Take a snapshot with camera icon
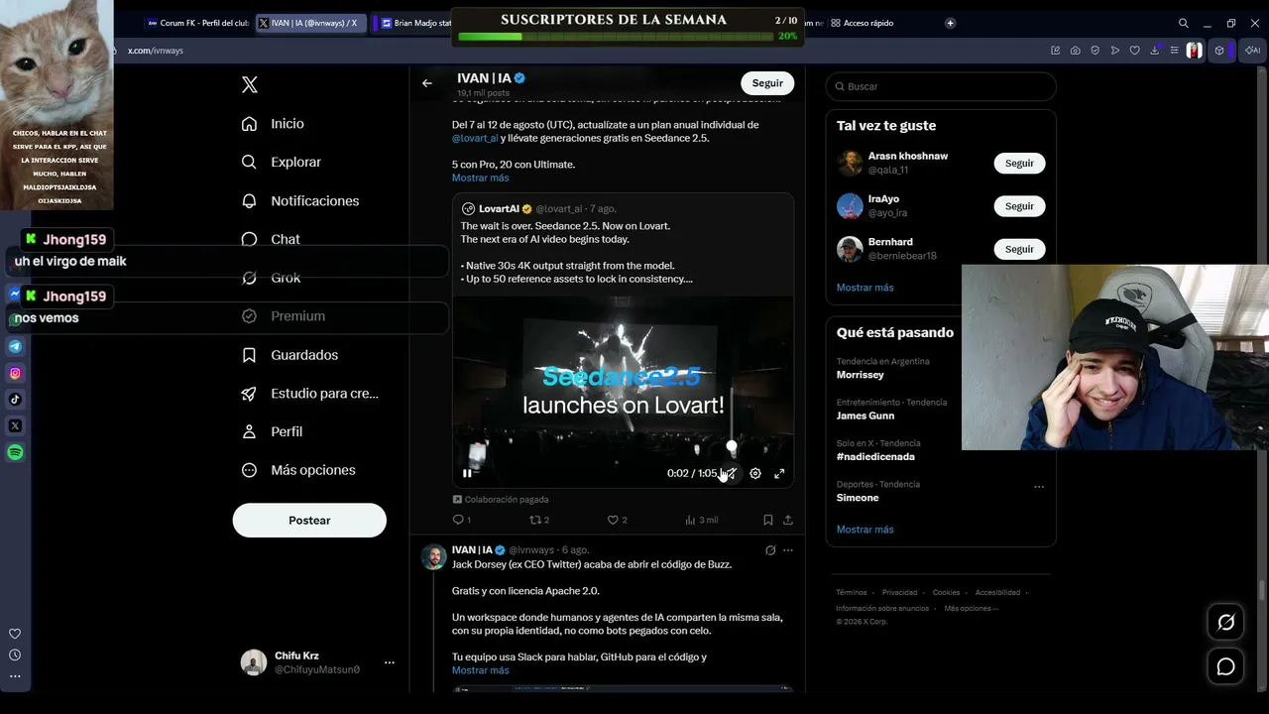Viewport: 1269px width, 714px height. (x=1076, y=51)
